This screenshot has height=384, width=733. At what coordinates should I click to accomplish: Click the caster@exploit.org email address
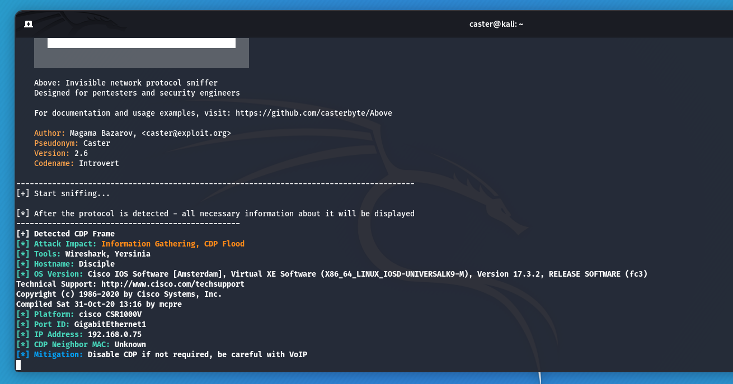pyautogui.click(x=186, y=133)
